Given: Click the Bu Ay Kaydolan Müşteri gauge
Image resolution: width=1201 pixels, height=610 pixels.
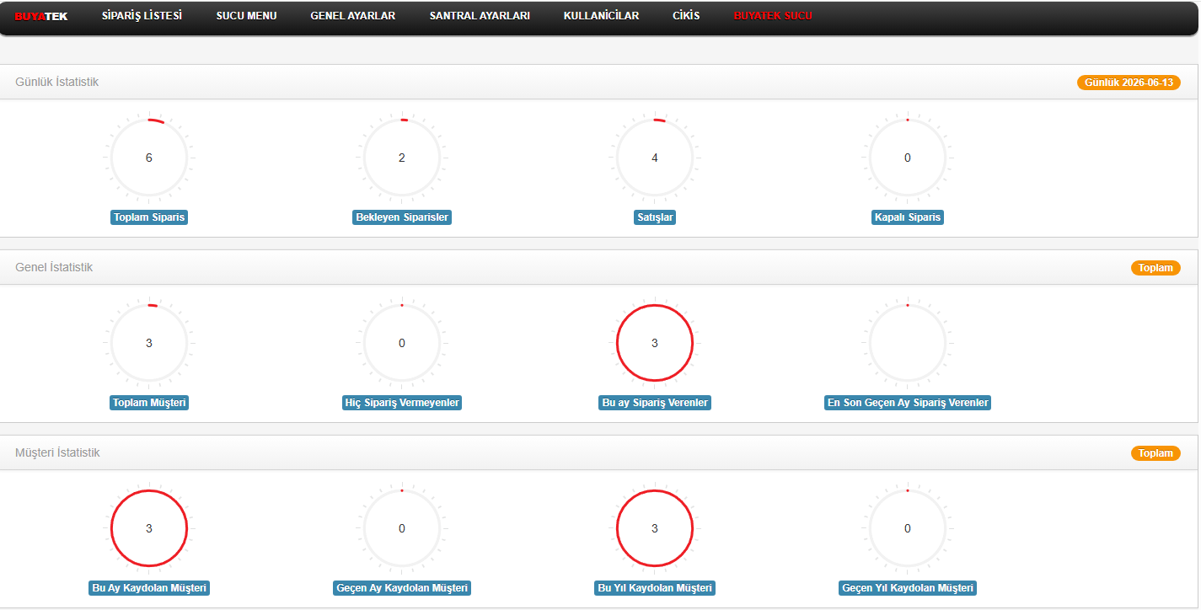Looking at the screenshot, I should pyautogui.click(x=149, y=528).
